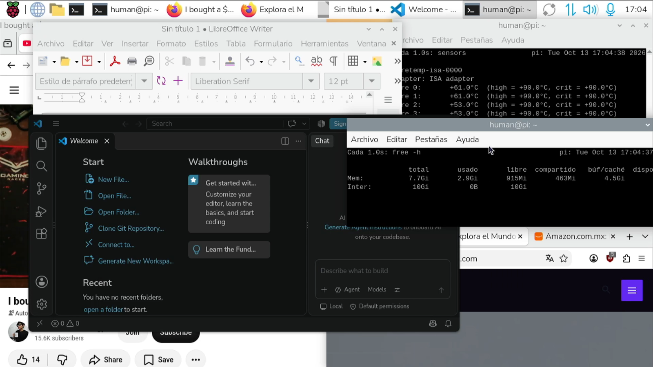Click Insert Image icon in Writer
This screenshot has width=653, height=367.
(x=377, y=61)
